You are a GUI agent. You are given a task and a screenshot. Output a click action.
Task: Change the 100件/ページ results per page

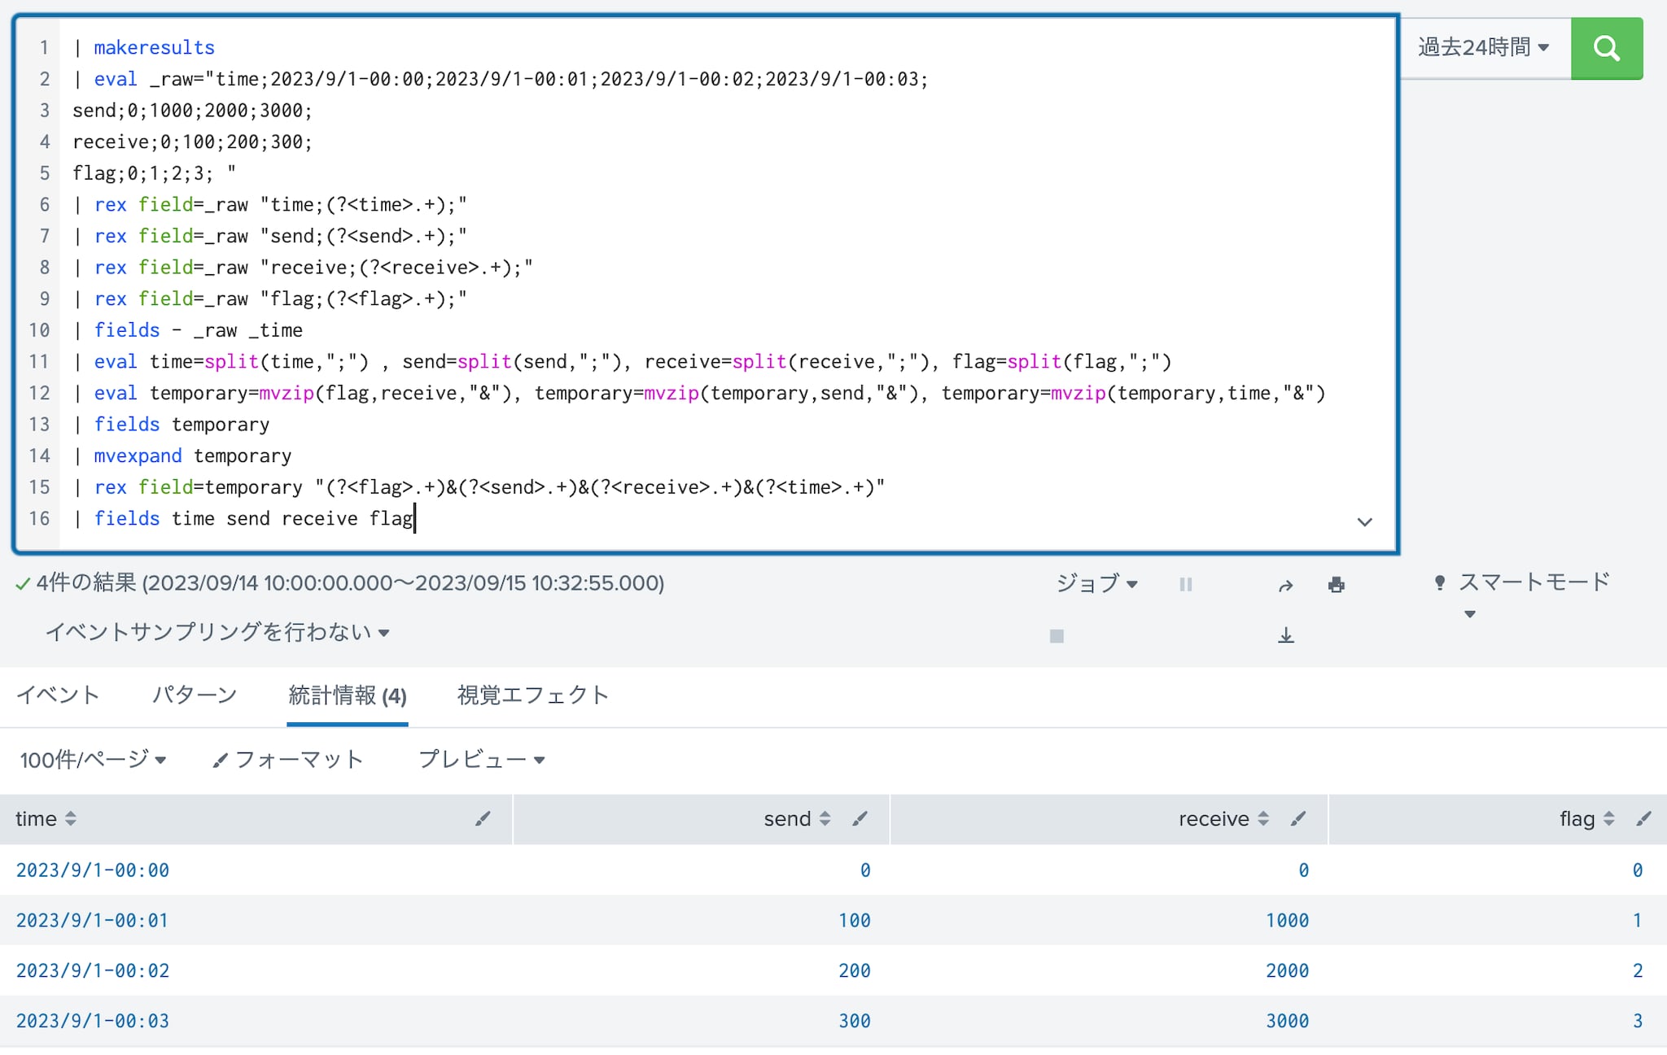click(x=93, y=760)
